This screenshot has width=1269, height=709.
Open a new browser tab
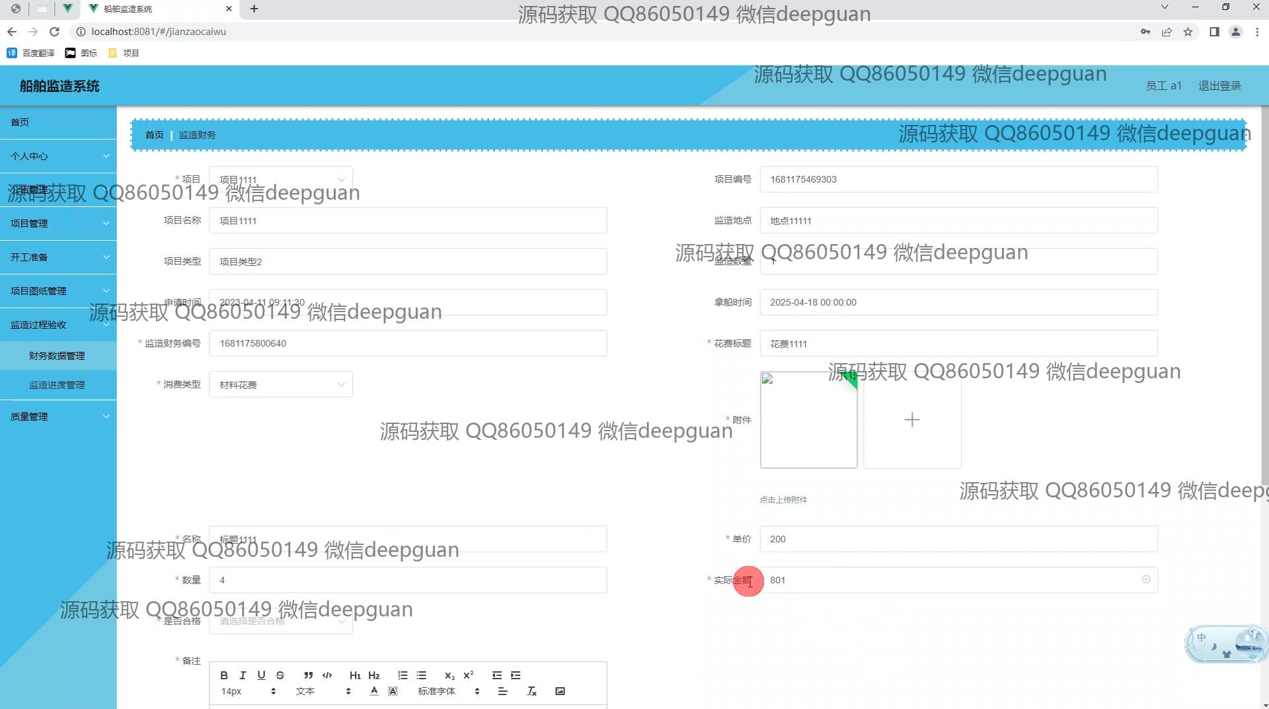[254, 9]
